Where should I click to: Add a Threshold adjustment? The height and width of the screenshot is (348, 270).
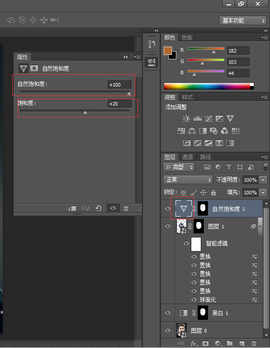[208, 143]
